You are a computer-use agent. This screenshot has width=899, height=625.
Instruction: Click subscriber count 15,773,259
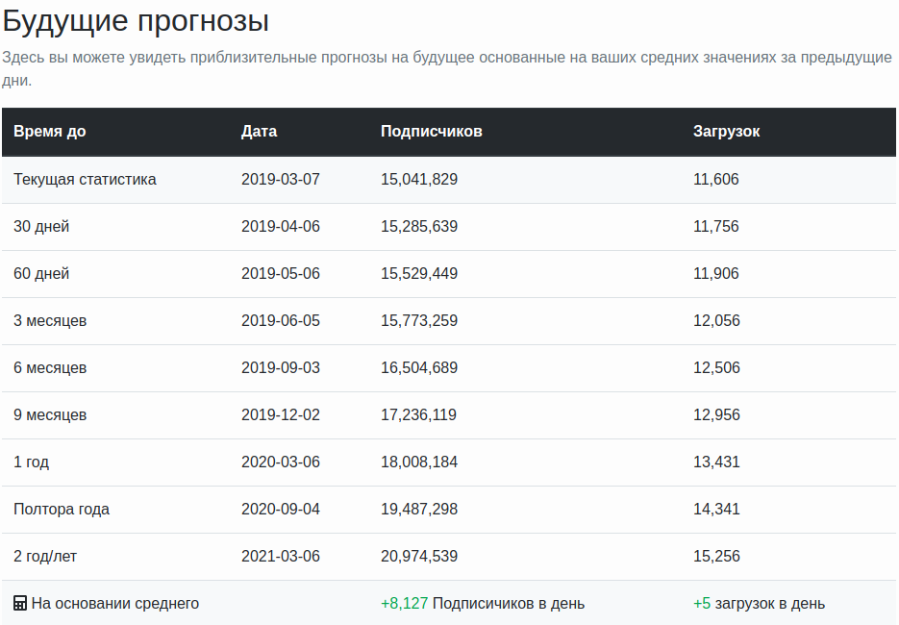click(419, 321)
